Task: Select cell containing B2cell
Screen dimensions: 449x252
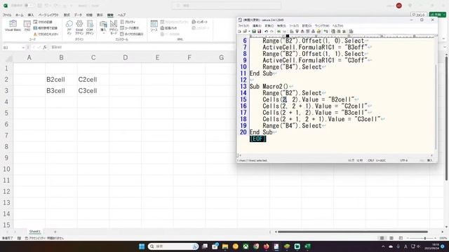Action: (x=61, y=79)
